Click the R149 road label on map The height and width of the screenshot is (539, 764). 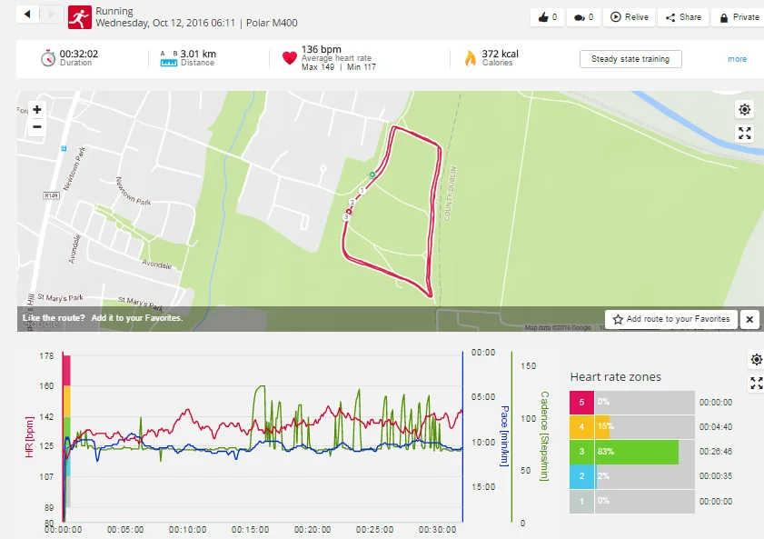click(51, 195)
